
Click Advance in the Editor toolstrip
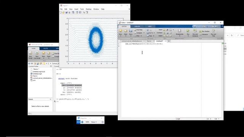[x=204, y=35]
